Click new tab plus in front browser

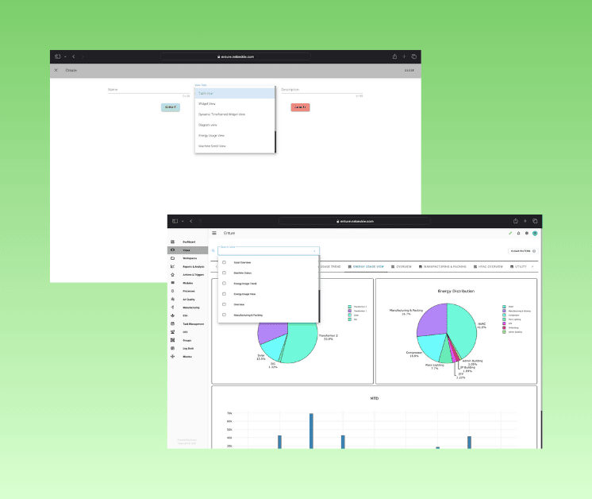point(525,221)
